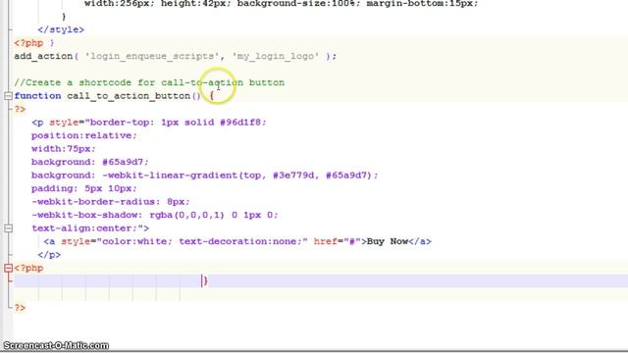628x353 pixels.
Task: Click the href="#" attribute
Action: click(338, 241)
